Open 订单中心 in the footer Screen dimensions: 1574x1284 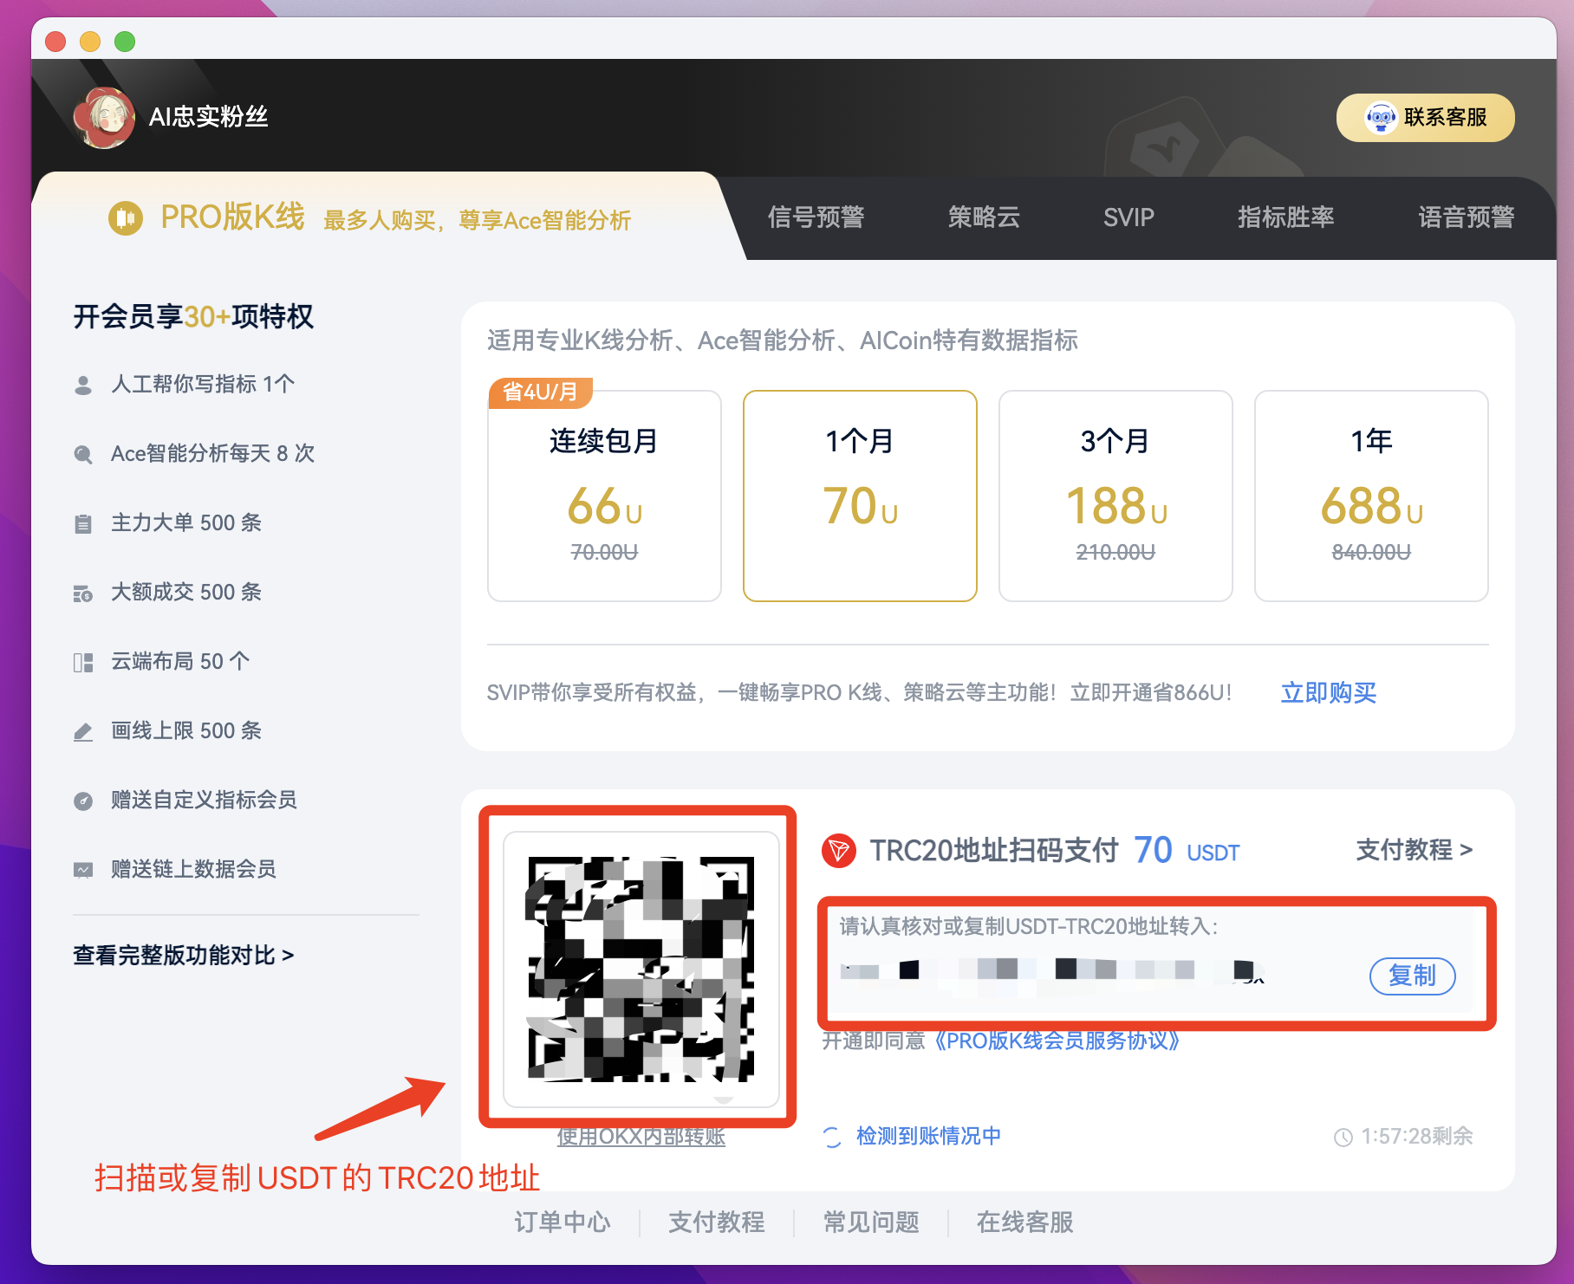pyautogui.click(x=563, y=1222)
